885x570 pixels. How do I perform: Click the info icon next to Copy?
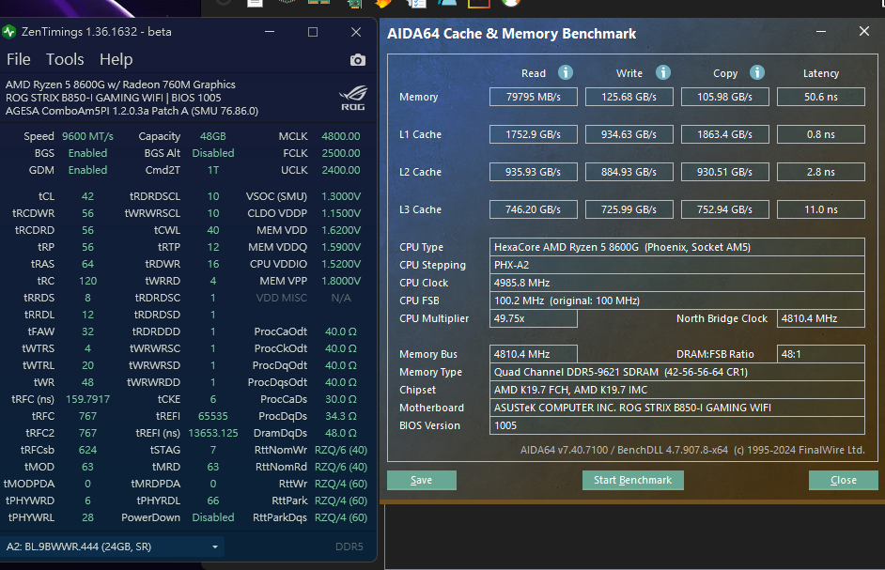[757, 73]
